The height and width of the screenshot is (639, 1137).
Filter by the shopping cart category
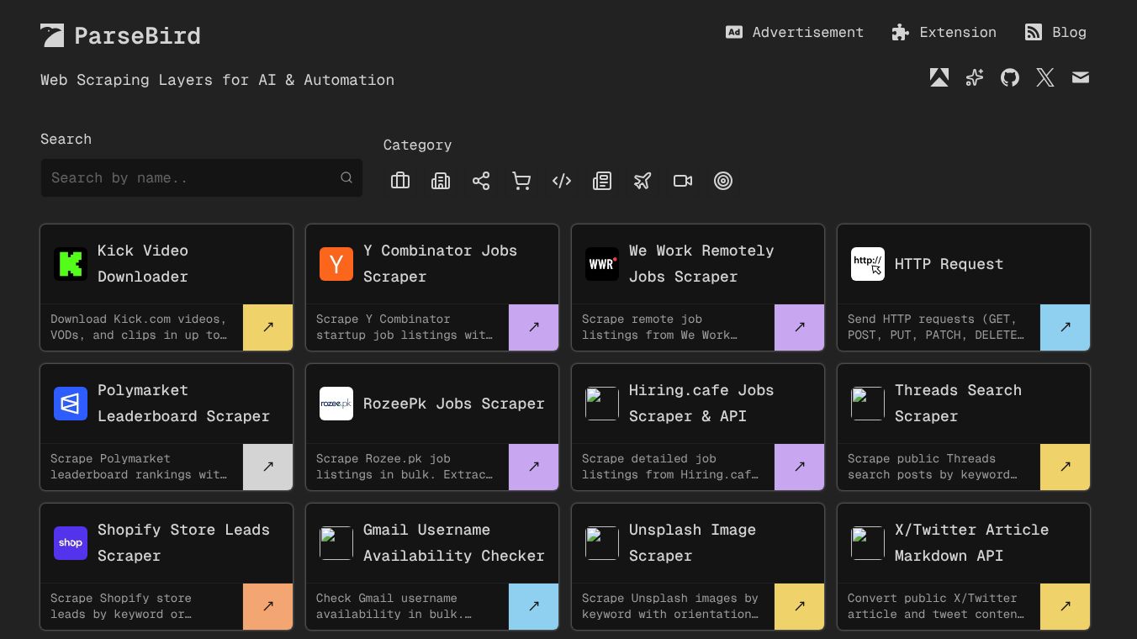click(x=521, y=181)
